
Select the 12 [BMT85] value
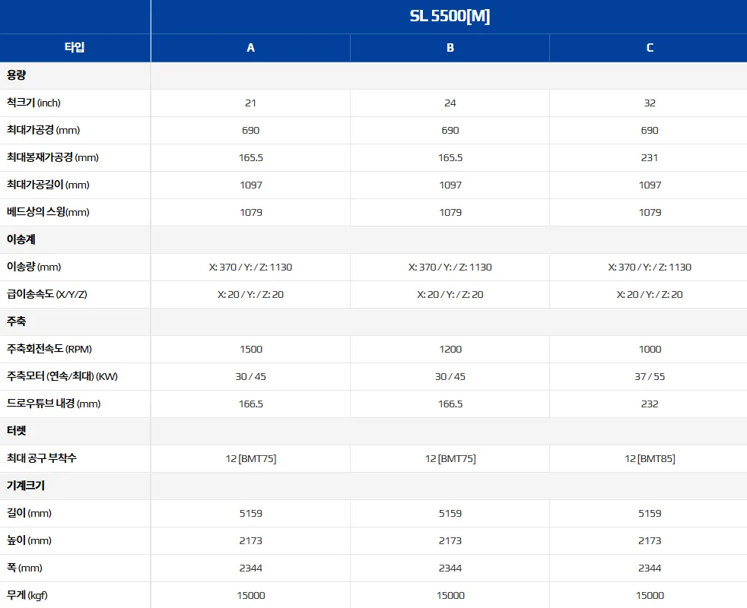click(x=650, y=458)
